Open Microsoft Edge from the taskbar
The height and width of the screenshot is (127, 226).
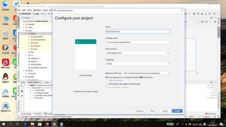click(25, 124)
